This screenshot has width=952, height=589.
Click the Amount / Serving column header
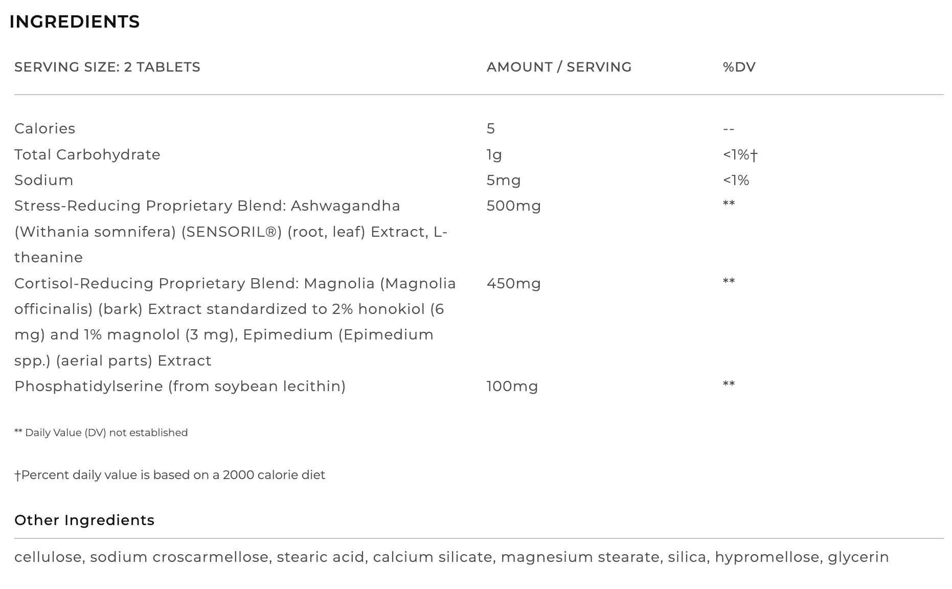pyautogui.click(x=559, y=67)
